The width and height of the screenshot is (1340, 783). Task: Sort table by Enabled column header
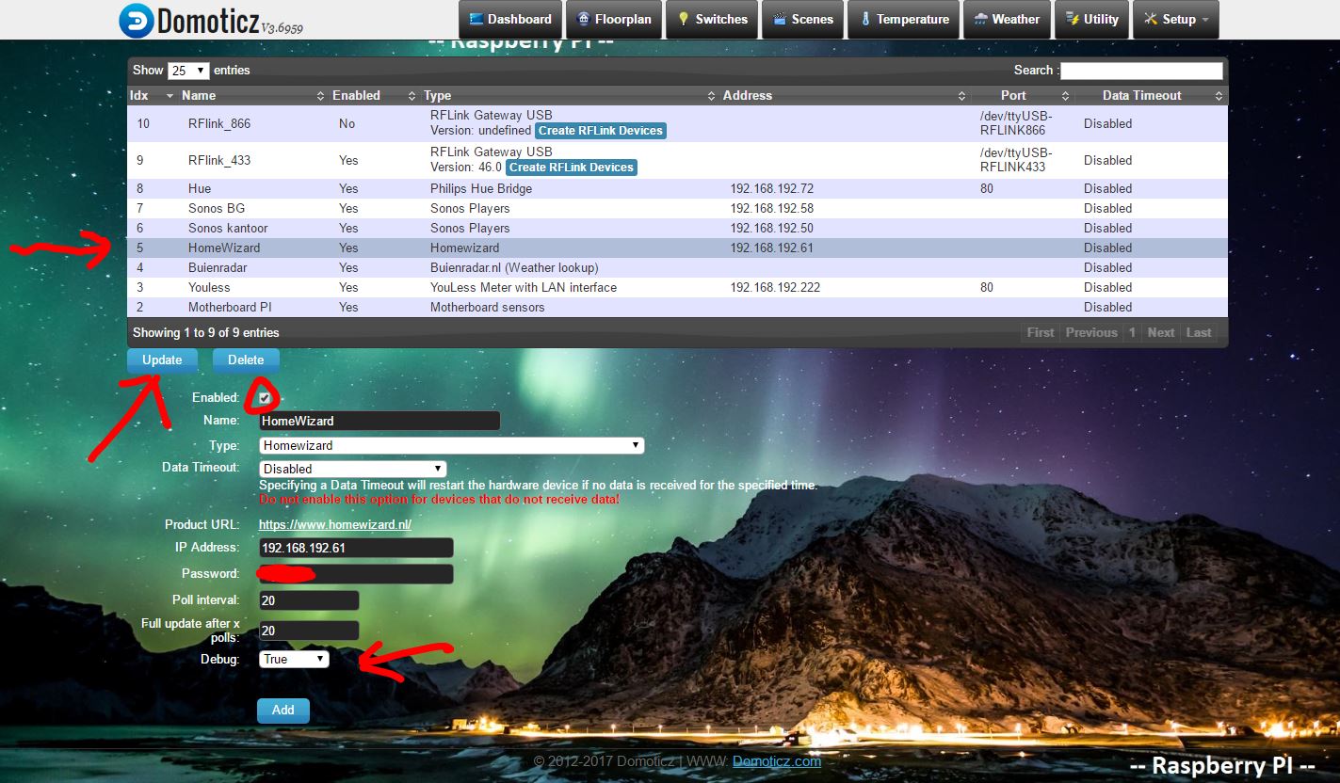tap(374, 96)
